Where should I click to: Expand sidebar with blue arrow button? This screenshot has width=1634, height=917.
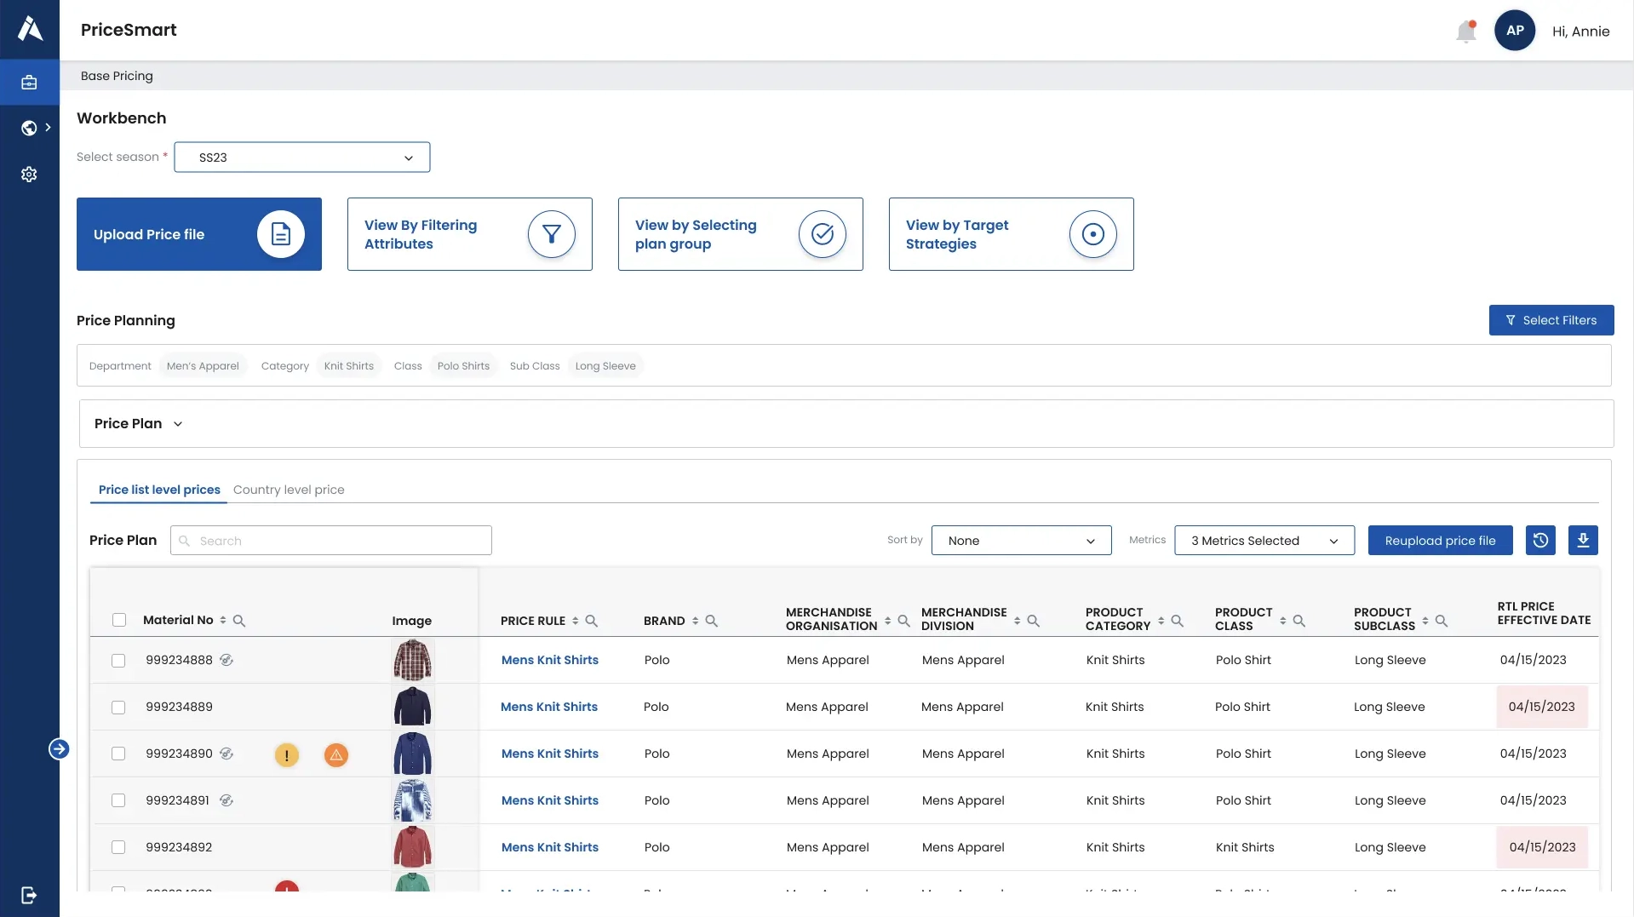[x=59, y=749]
